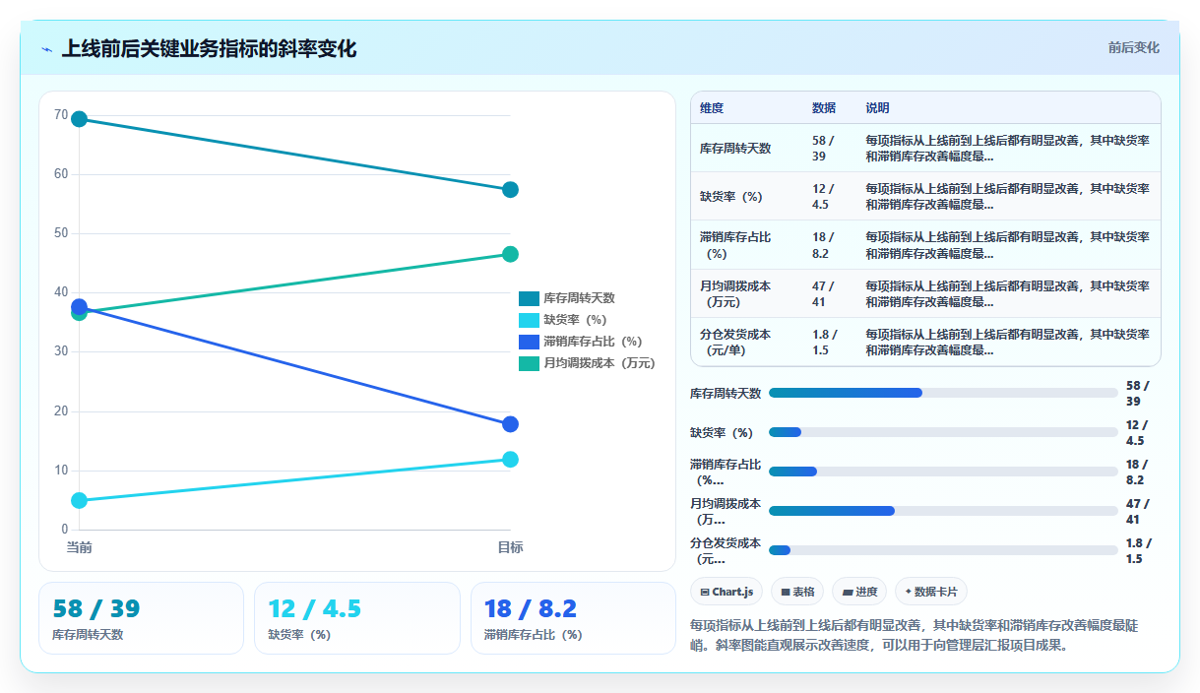Select the 分仓发货成本（元/单） table row name
This screenshot has width=1200, height=693.
(735, 342)
